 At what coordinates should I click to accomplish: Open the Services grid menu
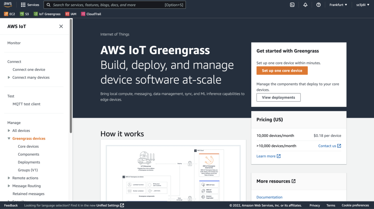(30, 4)
